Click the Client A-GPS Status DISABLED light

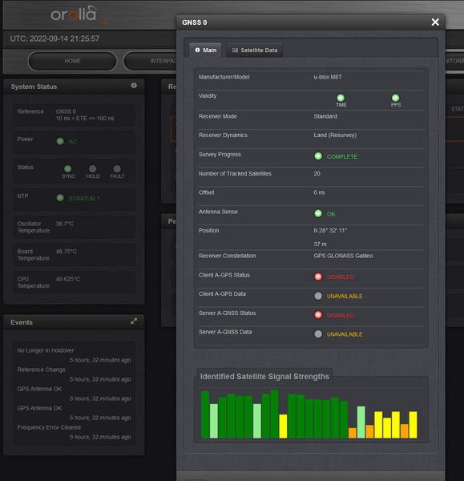click(x=318, y=277)
